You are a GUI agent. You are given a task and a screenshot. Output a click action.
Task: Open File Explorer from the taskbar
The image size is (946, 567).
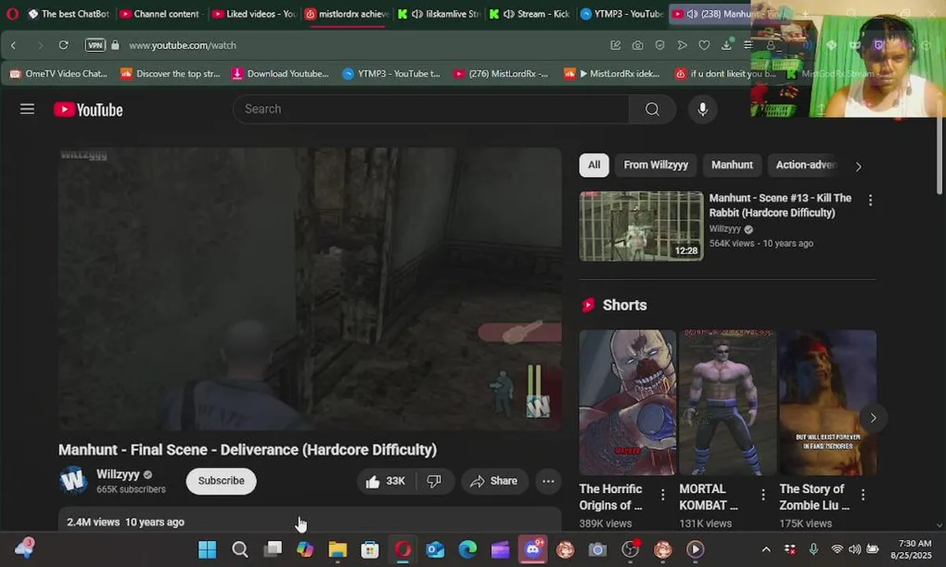click(x=337, y=549)
